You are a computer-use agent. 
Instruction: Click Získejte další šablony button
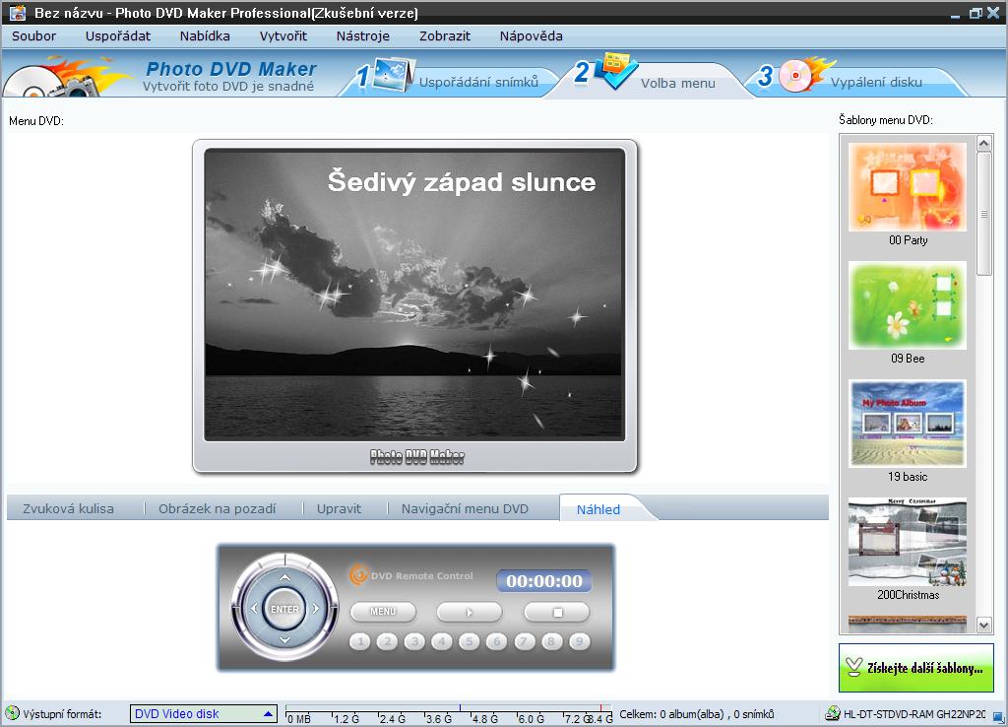[x=916, y=668]
